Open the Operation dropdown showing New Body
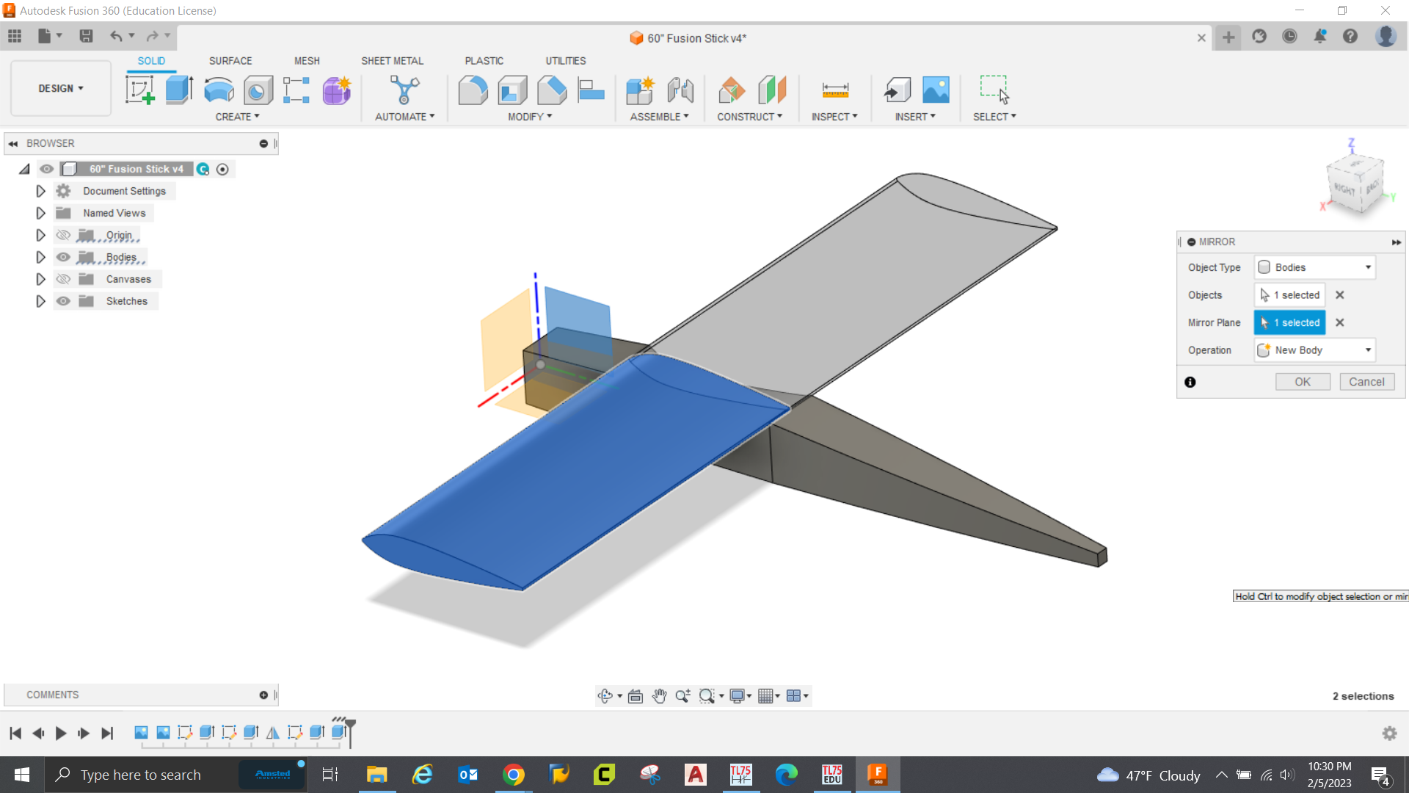The width and height of the screenshot is (1409, 793). pos(1367,350)
